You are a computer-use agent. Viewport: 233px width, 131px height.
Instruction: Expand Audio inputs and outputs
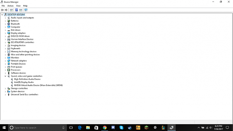coord(5,18)
